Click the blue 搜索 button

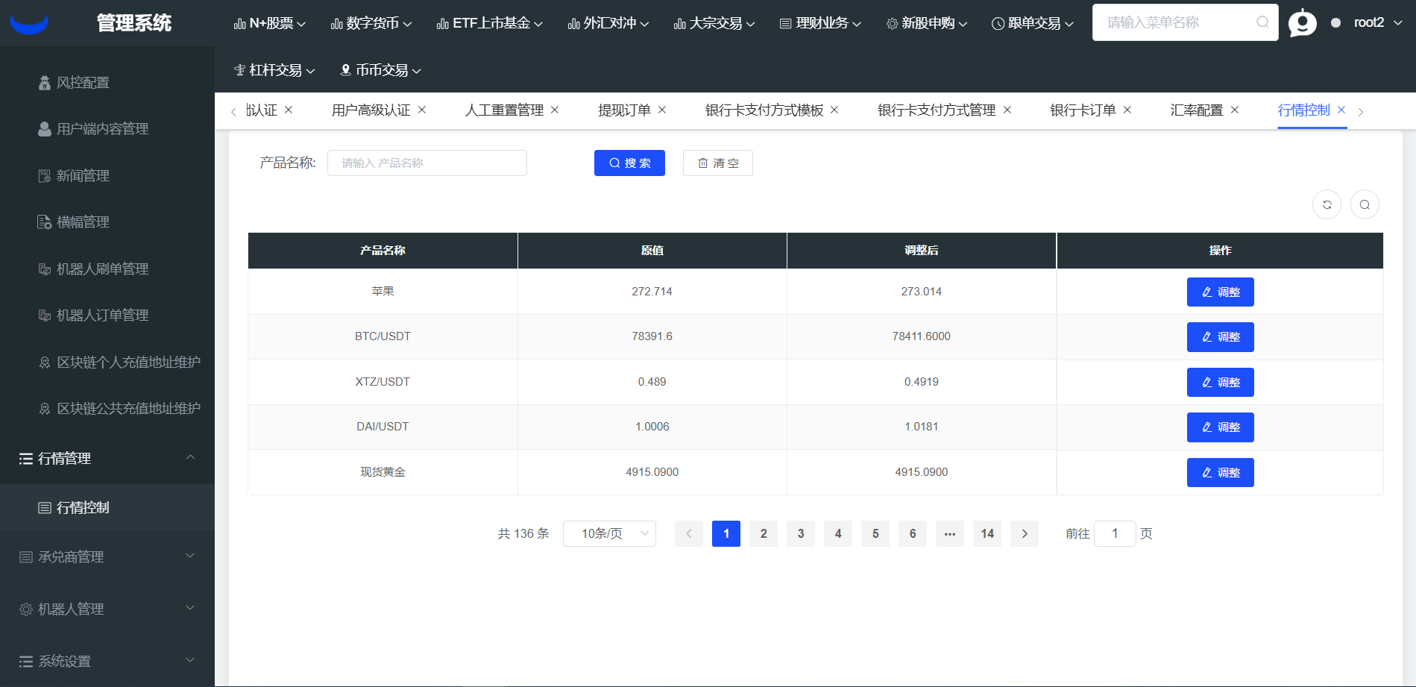point(629,163)
